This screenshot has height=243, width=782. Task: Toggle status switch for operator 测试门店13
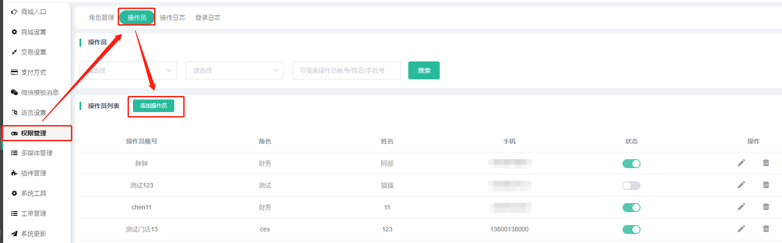click(x=631, y=230)
